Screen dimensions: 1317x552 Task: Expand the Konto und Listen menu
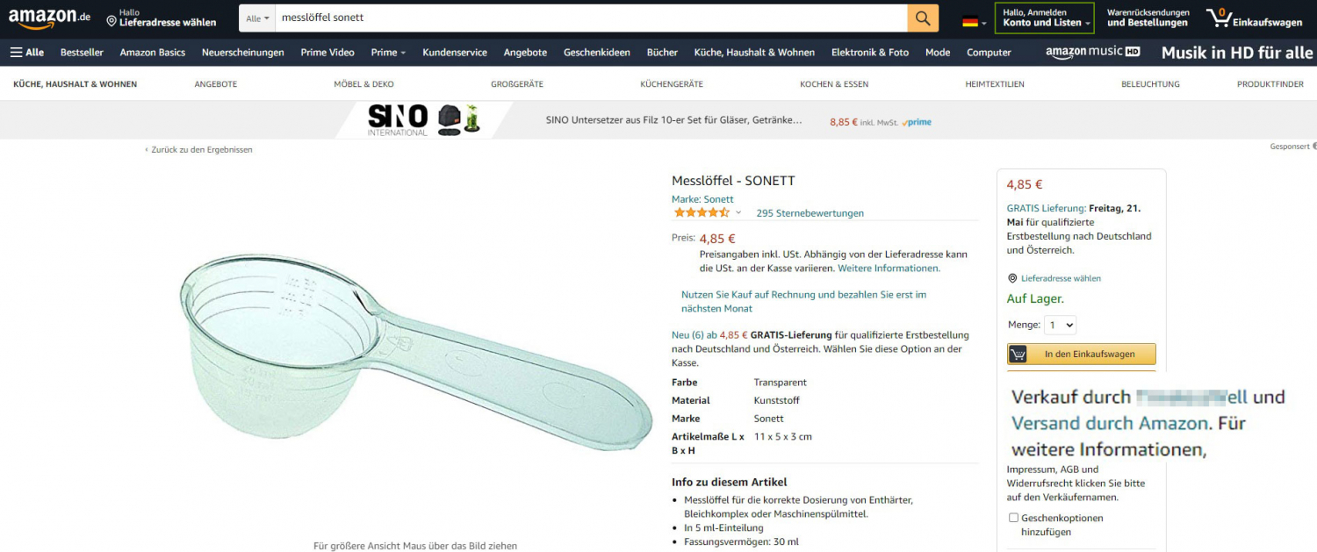coord(1045,18)
